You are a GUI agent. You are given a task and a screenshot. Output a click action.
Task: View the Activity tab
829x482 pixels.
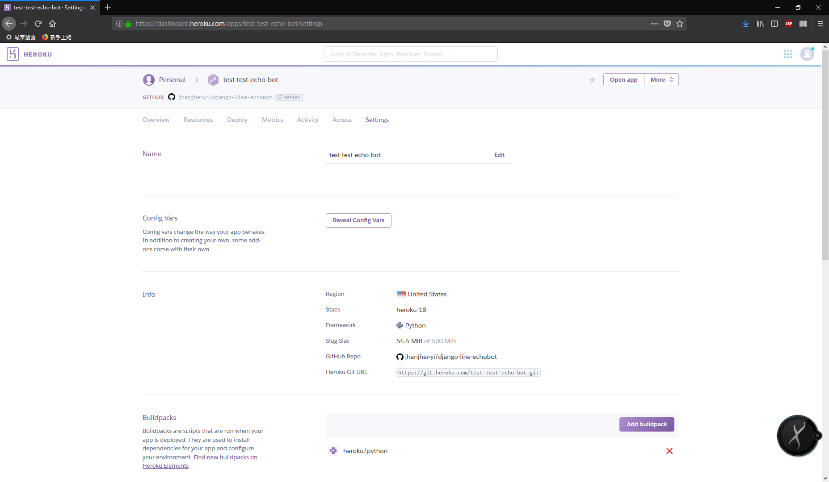tap(308, 120)
